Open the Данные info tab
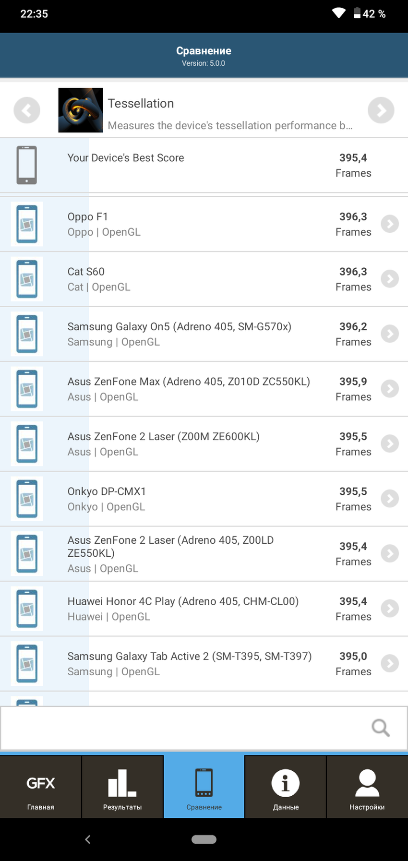Screen dimensions: 408x861 pos(286,787)
